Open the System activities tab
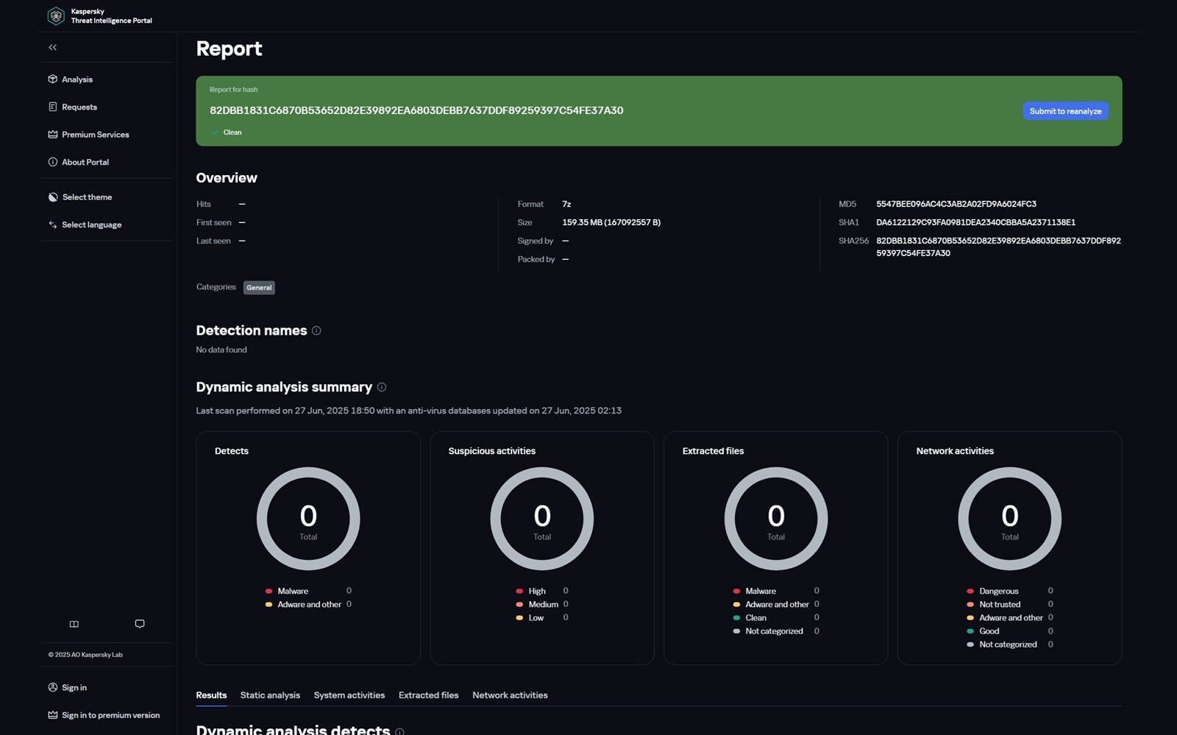This screenshot has height=735, width=1177. [x=349, y=695]
